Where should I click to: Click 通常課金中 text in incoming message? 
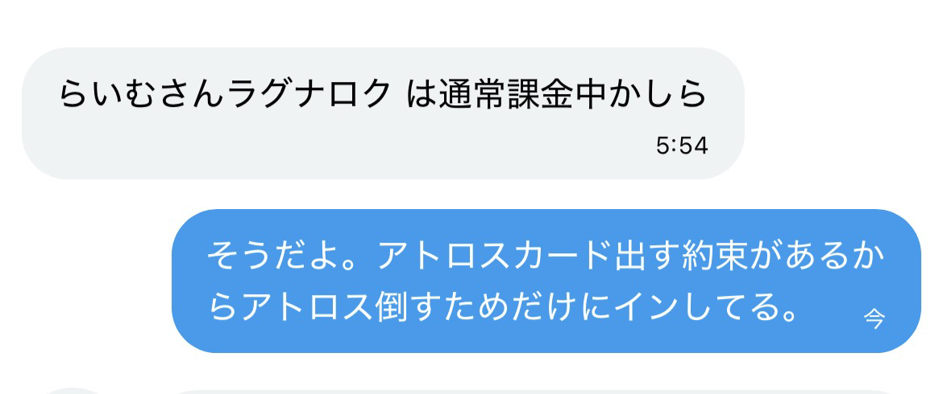[x=521, y=94]
